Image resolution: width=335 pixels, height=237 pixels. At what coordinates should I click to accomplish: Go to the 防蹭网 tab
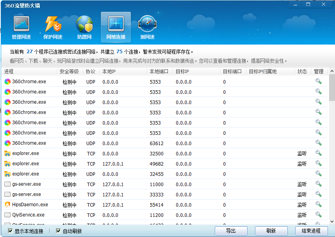[84, 27]
